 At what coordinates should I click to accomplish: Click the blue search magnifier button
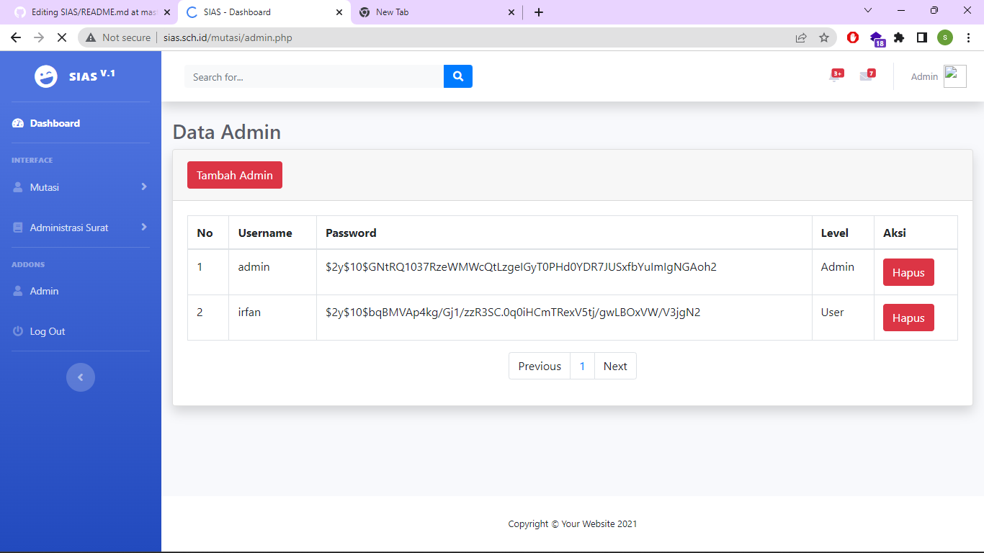point(458,76)
